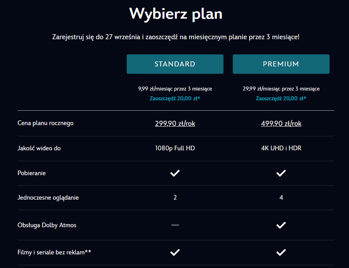Click the STANDARD plan button
The width and height of the screenshot is (349, 268).
(x=175, y=64)
